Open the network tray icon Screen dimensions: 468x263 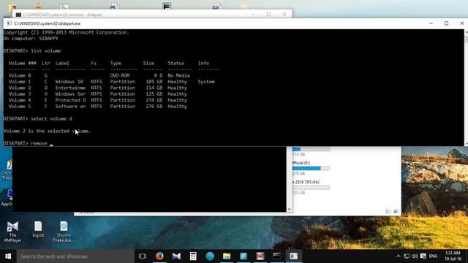(407, 256)
